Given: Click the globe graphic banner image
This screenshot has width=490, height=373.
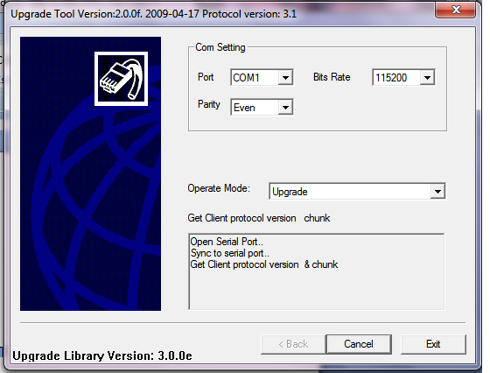Looking at the screenshot, I should pyautogui.click(x=91, y=174).
